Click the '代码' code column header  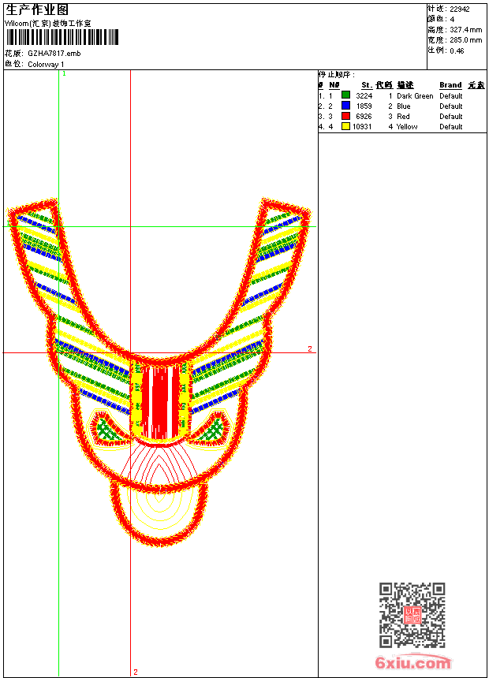[384, 85]
